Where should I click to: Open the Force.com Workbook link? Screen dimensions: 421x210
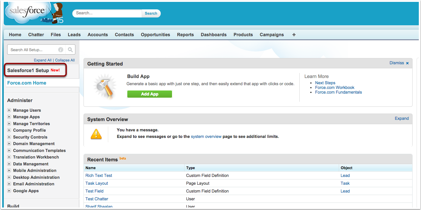point(335,87)
